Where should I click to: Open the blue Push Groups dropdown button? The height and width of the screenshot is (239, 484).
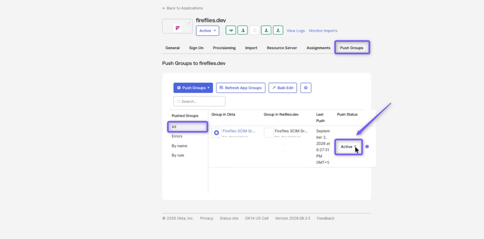point(193,88)
